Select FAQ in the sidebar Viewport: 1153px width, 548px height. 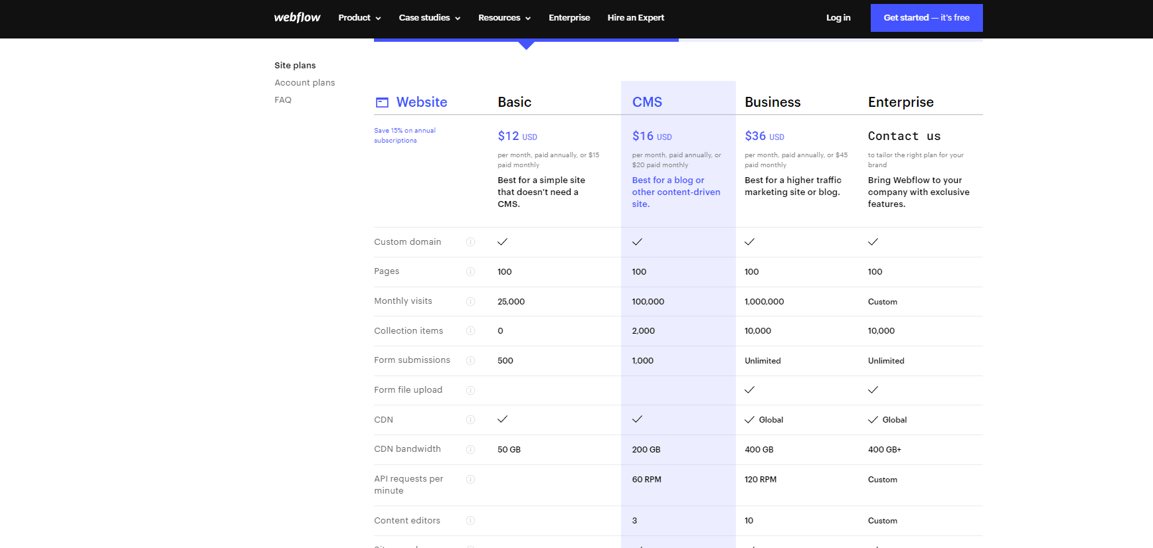point(283,100)
